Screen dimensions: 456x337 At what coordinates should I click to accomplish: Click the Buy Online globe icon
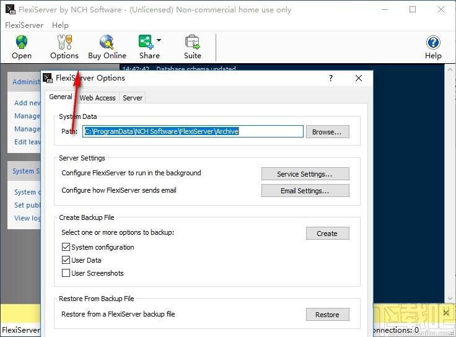(x=107, y=42)
